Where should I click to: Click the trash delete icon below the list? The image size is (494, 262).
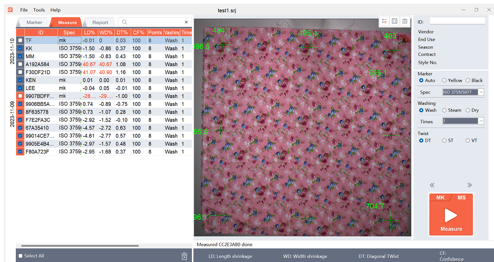tap(184, 256)
